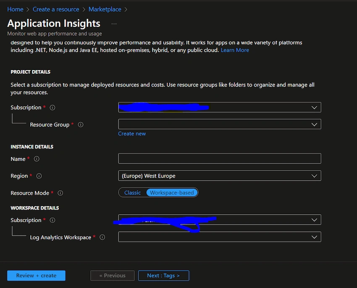Select Classic resource mode
Image resolution: width=357 pixels, height=288 pixels.
click(132, 193)
